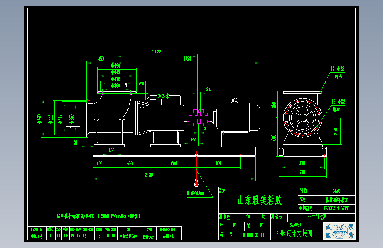Select the 2100 baseplate length dimension
Viewport: 383px width, 248px height.
149,175
